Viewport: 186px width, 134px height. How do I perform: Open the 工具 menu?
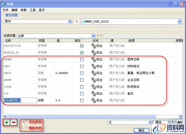pos(33,10)
